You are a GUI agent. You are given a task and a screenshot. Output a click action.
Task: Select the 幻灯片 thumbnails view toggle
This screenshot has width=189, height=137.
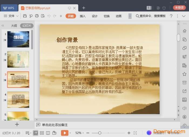pos(26,26)
